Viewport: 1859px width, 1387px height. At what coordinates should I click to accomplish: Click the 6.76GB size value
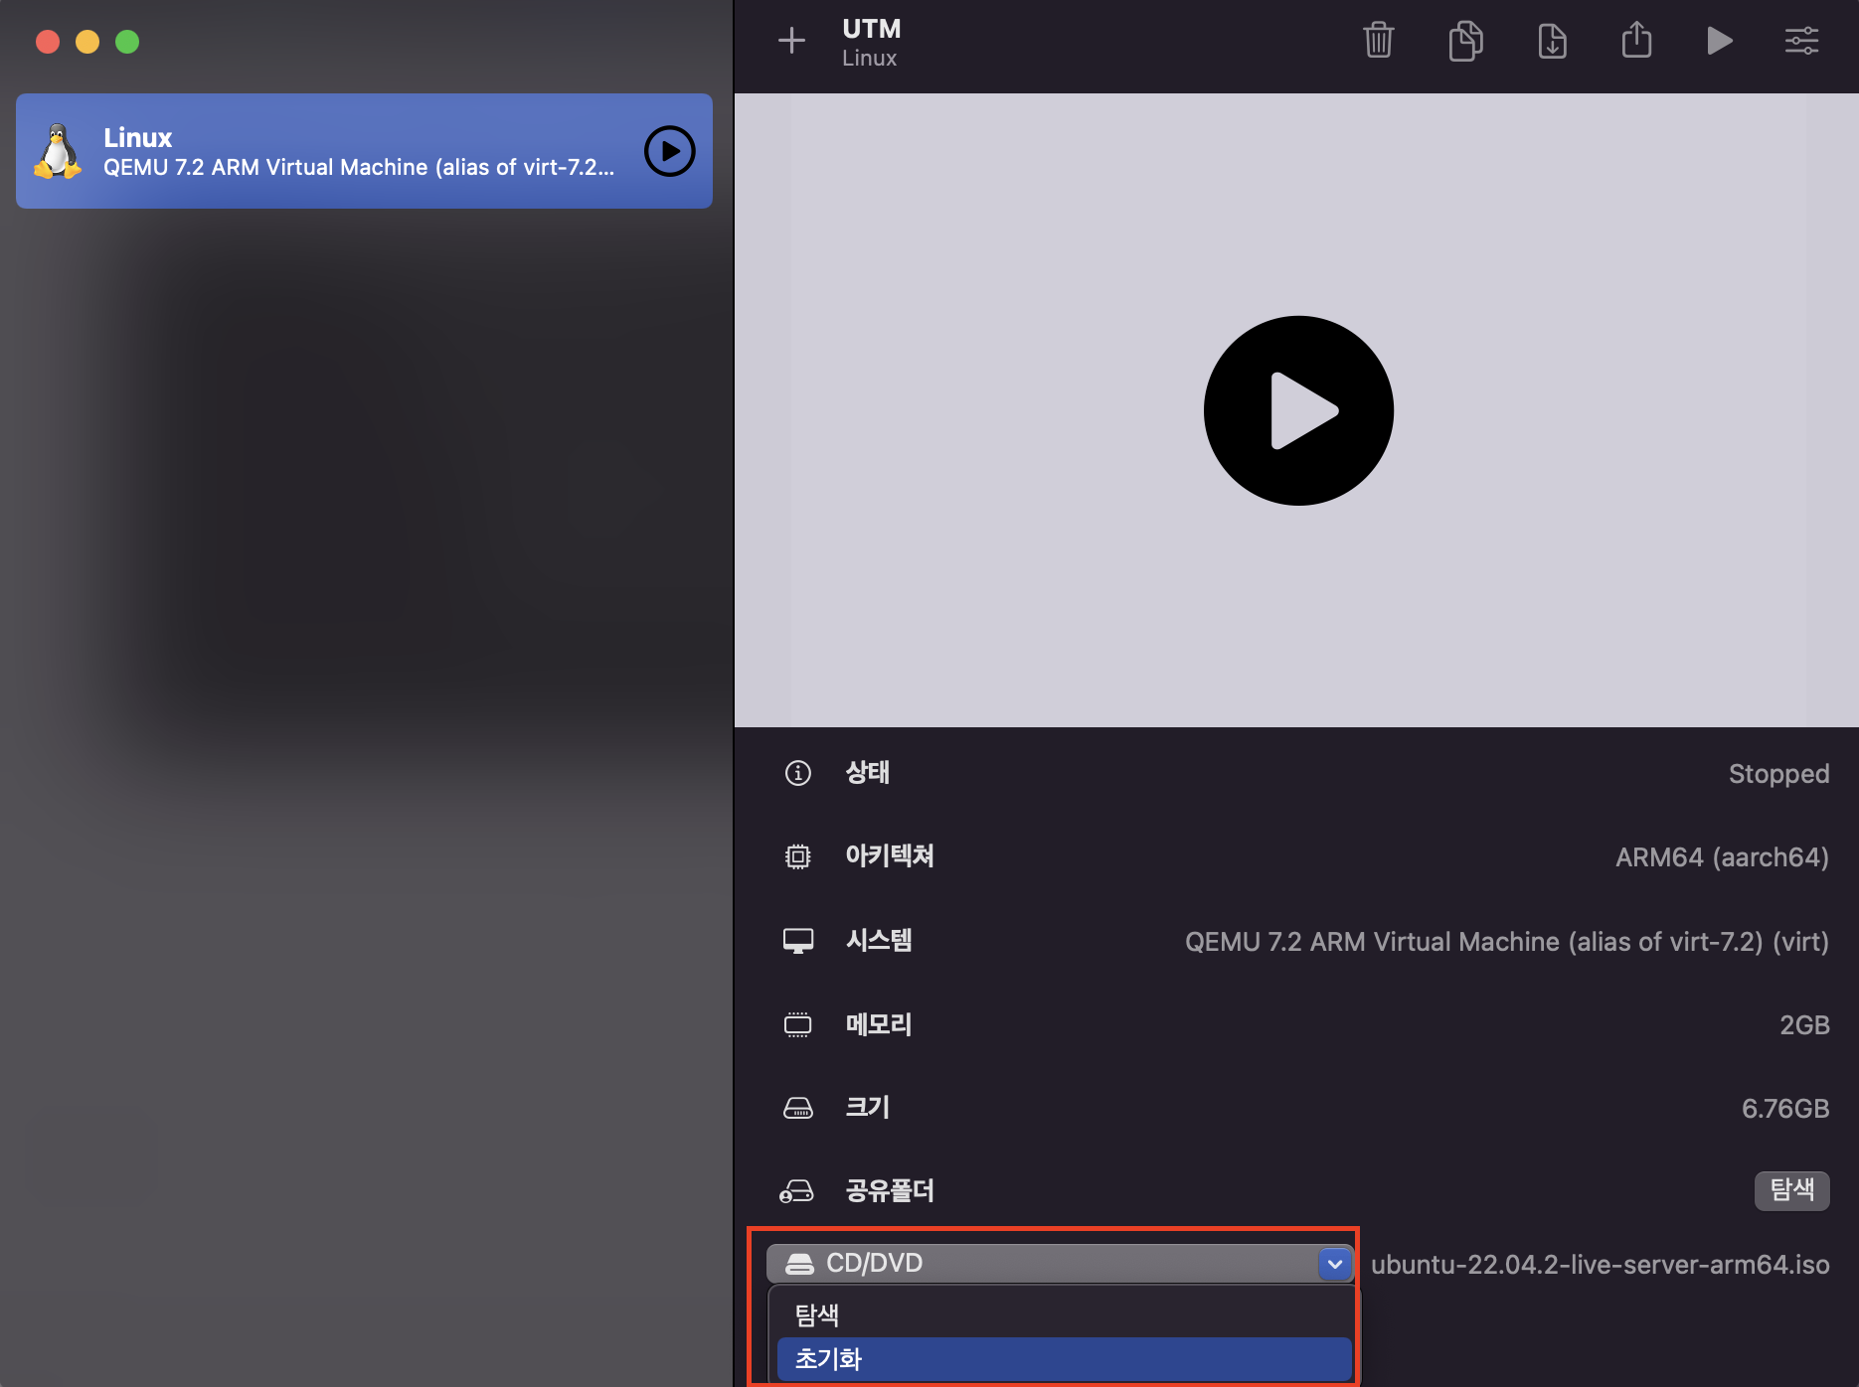[x=1785, y=1109]
